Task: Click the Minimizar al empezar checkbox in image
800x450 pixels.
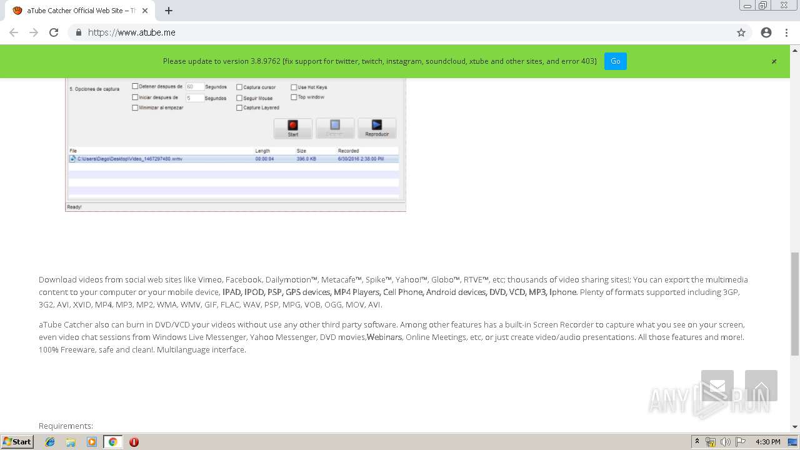Action: pyautogui.click(x=135, y=107)
